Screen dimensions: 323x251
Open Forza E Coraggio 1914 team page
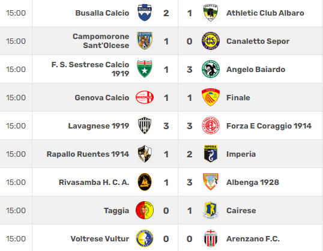pos(269,125)
